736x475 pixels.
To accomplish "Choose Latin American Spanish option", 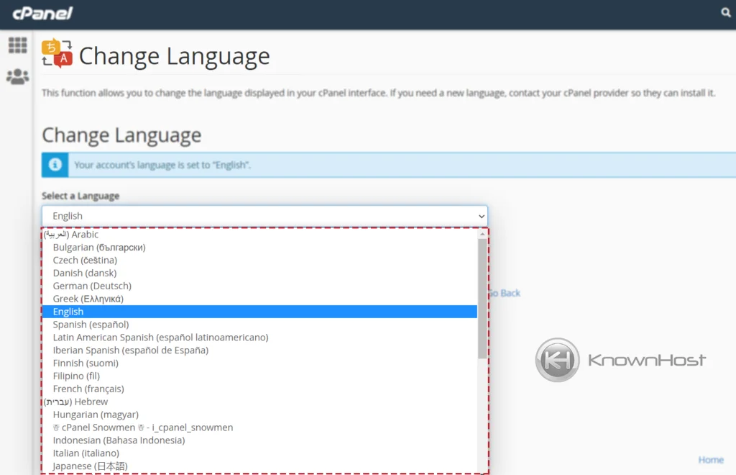I will coord(259,338).
